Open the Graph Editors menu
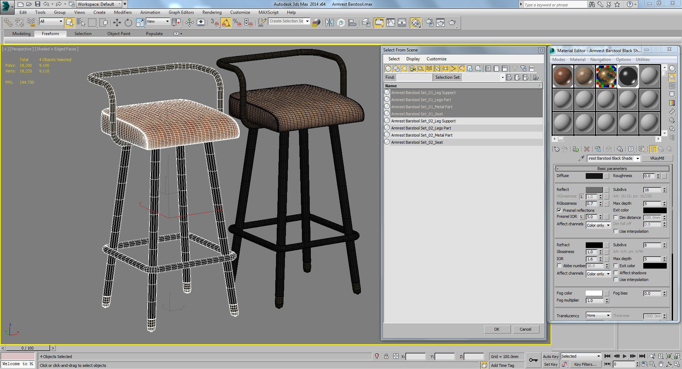The height and width of the screenshot is (369, 682). point(181,12)
